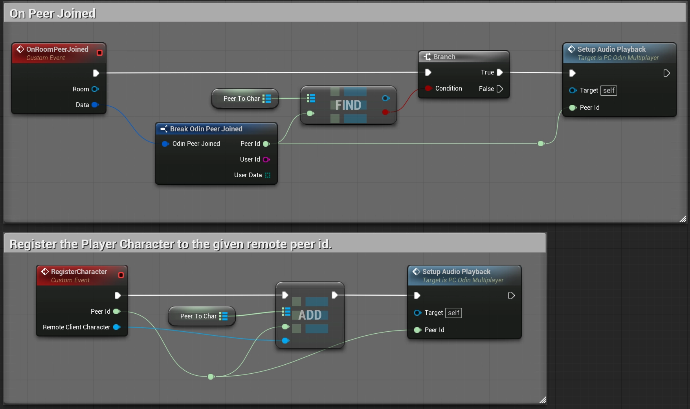Select the On Peer Joined comment header
This screenshot has height=409, width=690.
tap(53, 13)
